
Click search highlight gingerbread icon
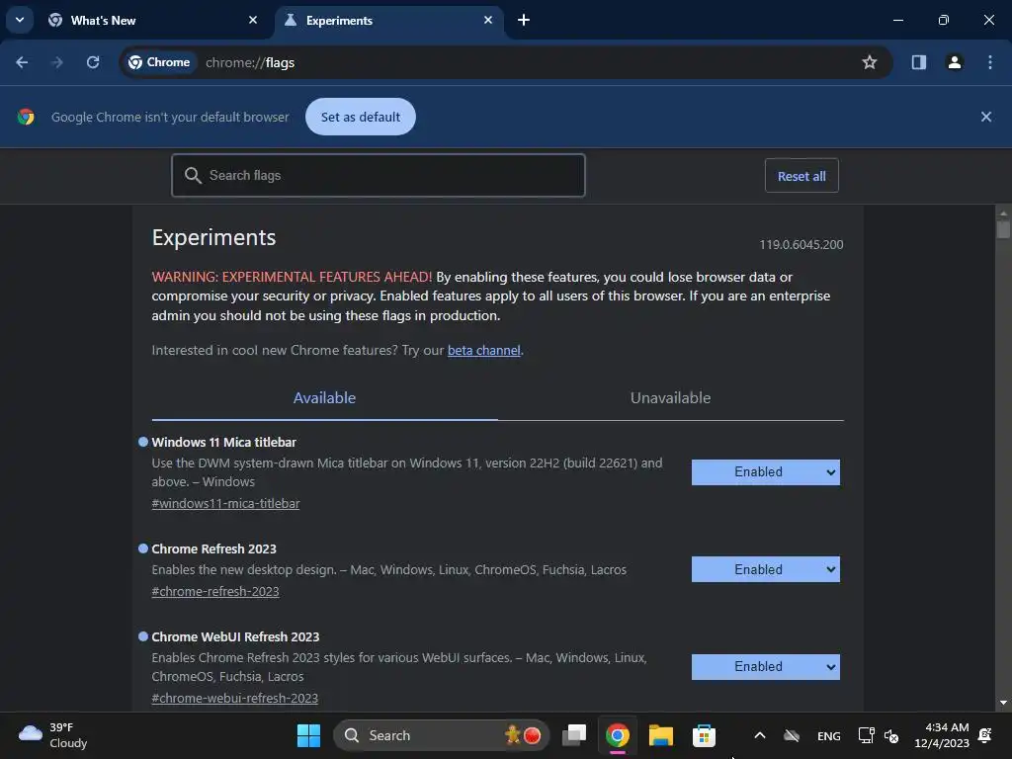[x=523, y=735]
